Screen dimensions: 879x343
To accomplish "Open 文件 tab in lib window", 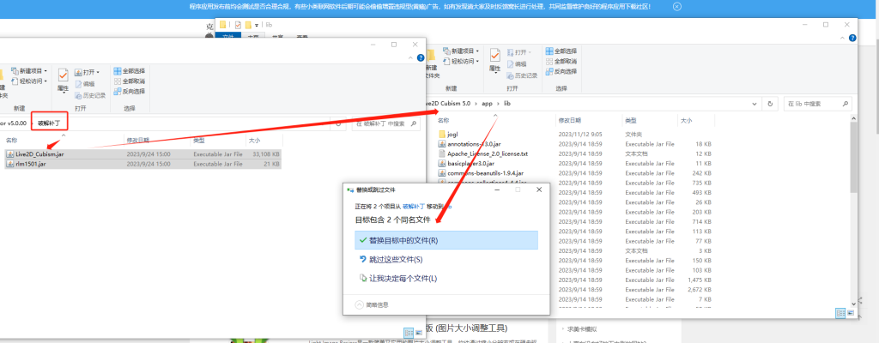I will coord(227,36).
